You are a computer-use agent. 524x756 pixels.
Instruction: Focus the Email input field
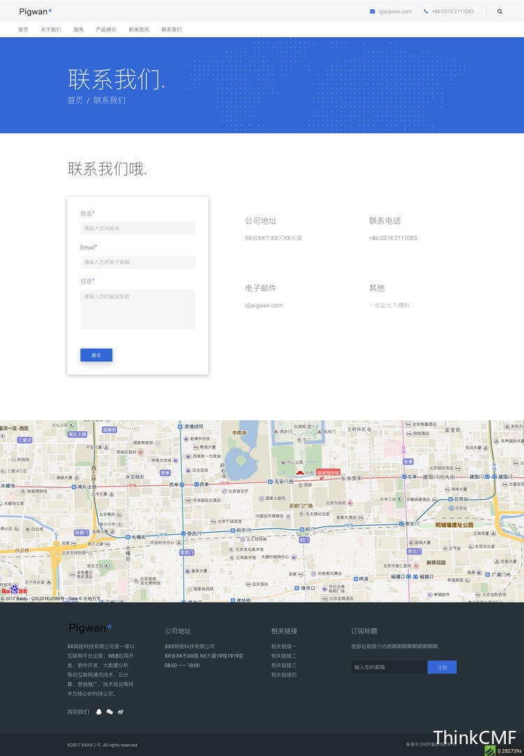click(137, 262)
